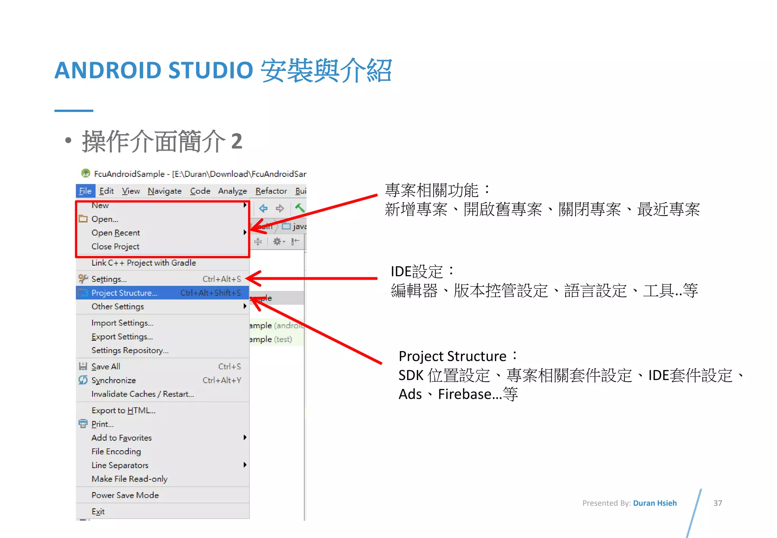Click the Synchronize refresh icon
Image resolution: width=777 pixels, height=538 pixels.
coord(83,380)
